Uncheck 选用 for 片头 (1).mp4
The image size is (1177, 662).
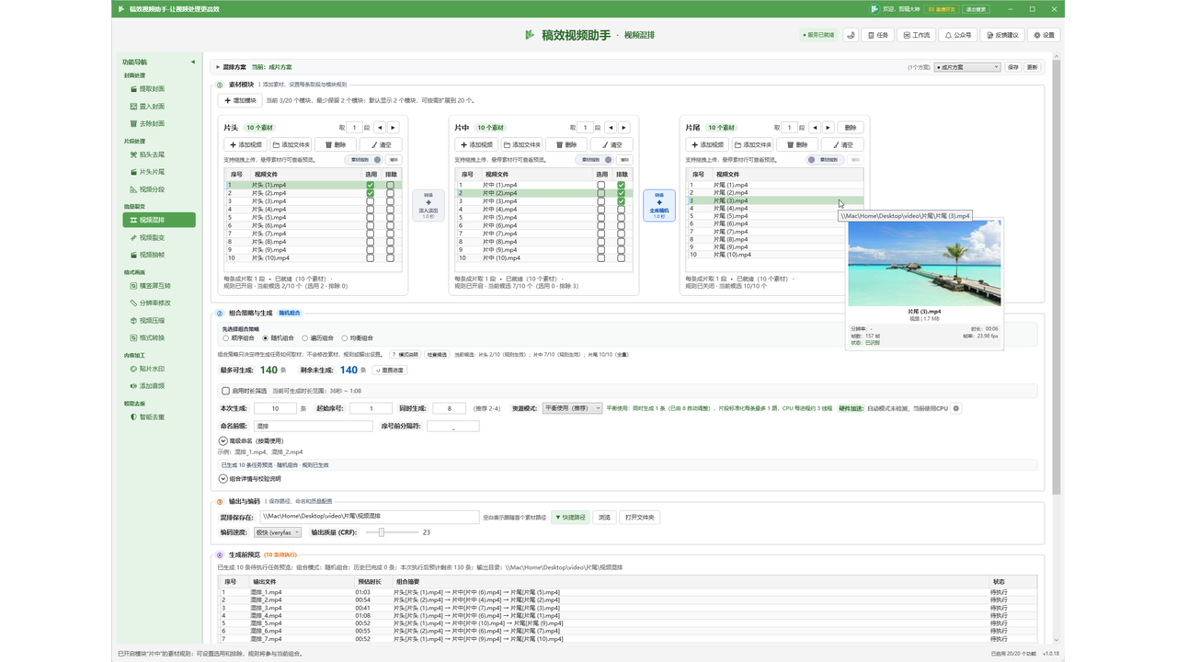click(371, 185)
